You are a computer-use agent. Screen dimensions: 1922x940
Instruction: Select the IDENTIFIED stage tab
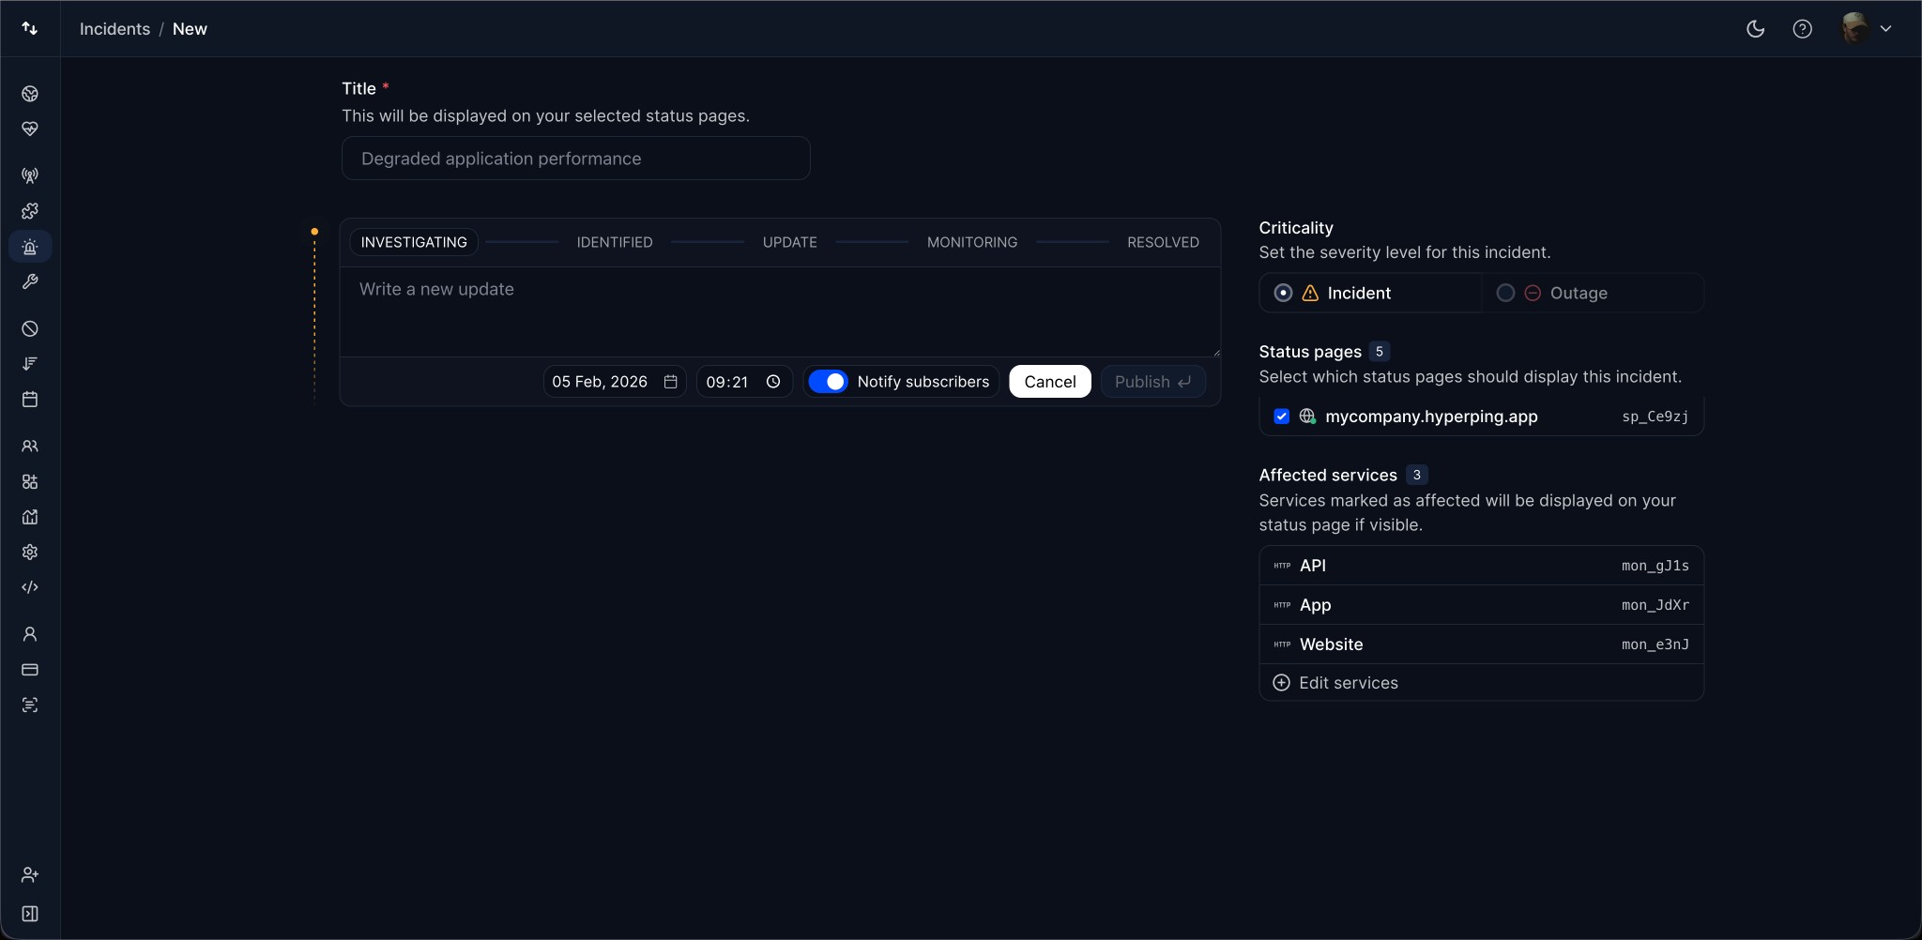click(615, 242)
